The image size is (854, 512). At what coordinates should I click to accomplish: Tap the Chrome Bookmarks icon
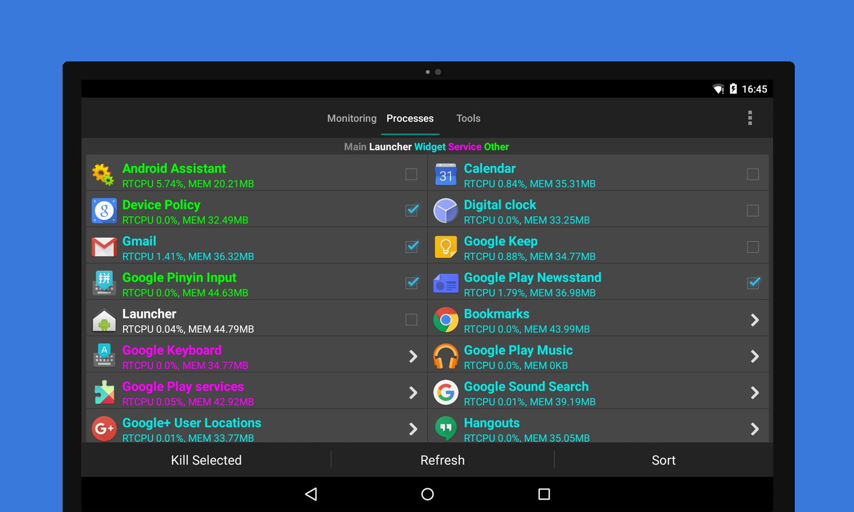[x=446, y=320]
